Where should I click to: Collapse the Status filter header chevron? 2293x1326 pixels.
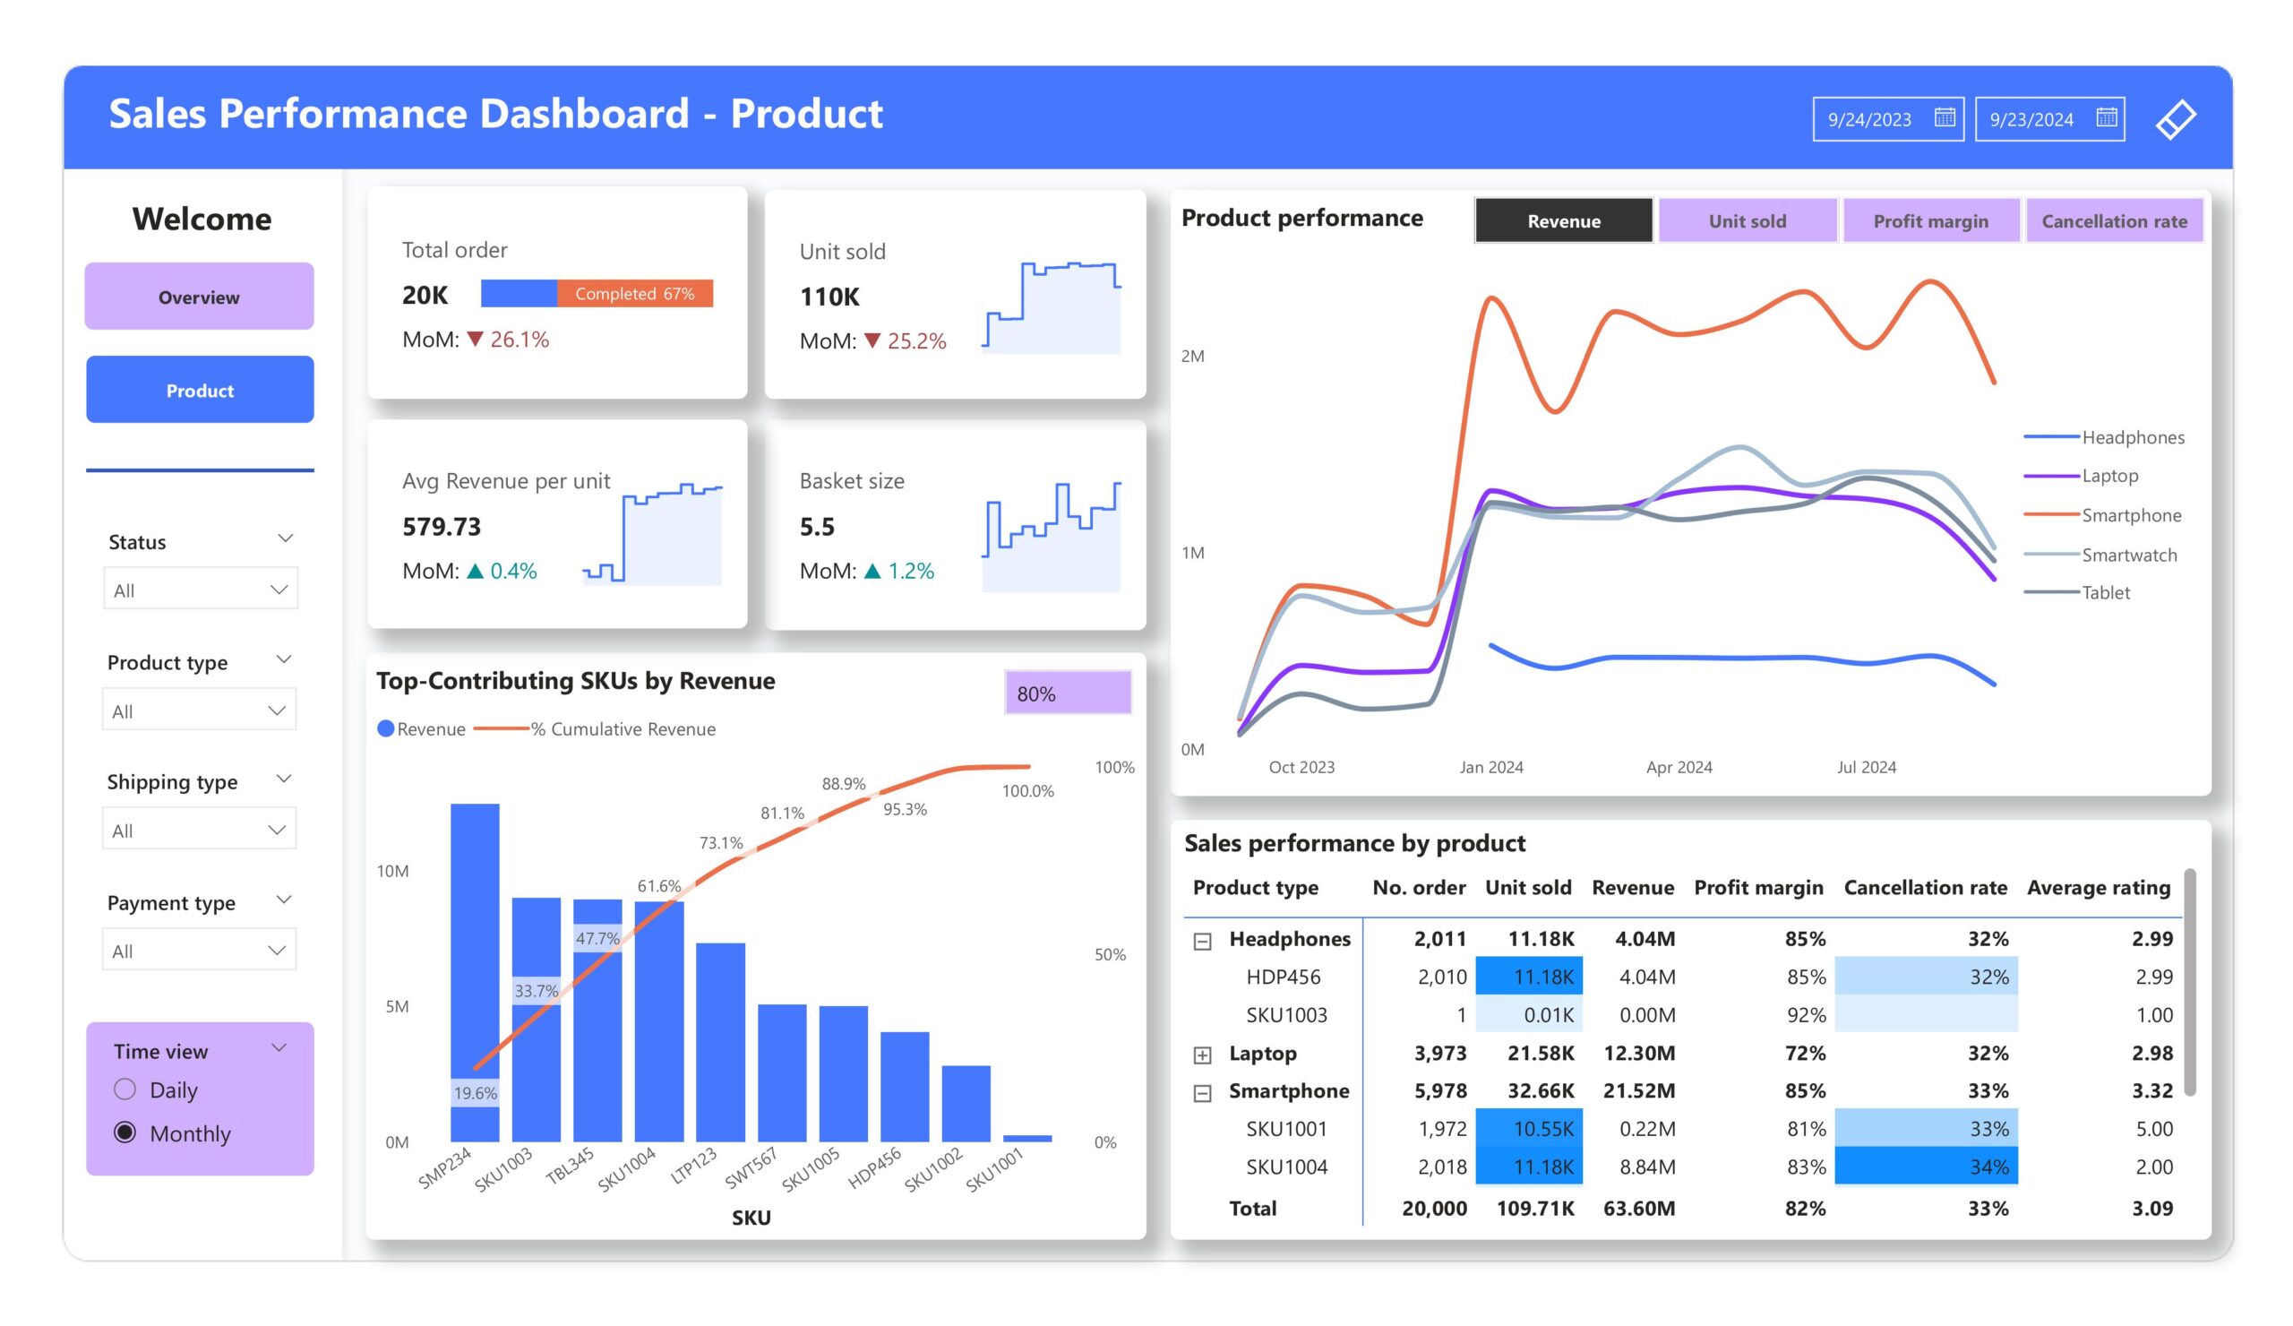pos(285,538)
